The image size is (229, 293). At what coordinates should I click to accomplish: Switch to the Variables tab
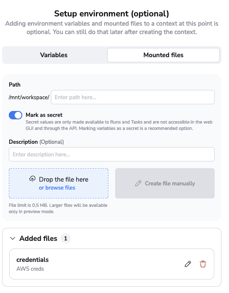pos(54,55)
